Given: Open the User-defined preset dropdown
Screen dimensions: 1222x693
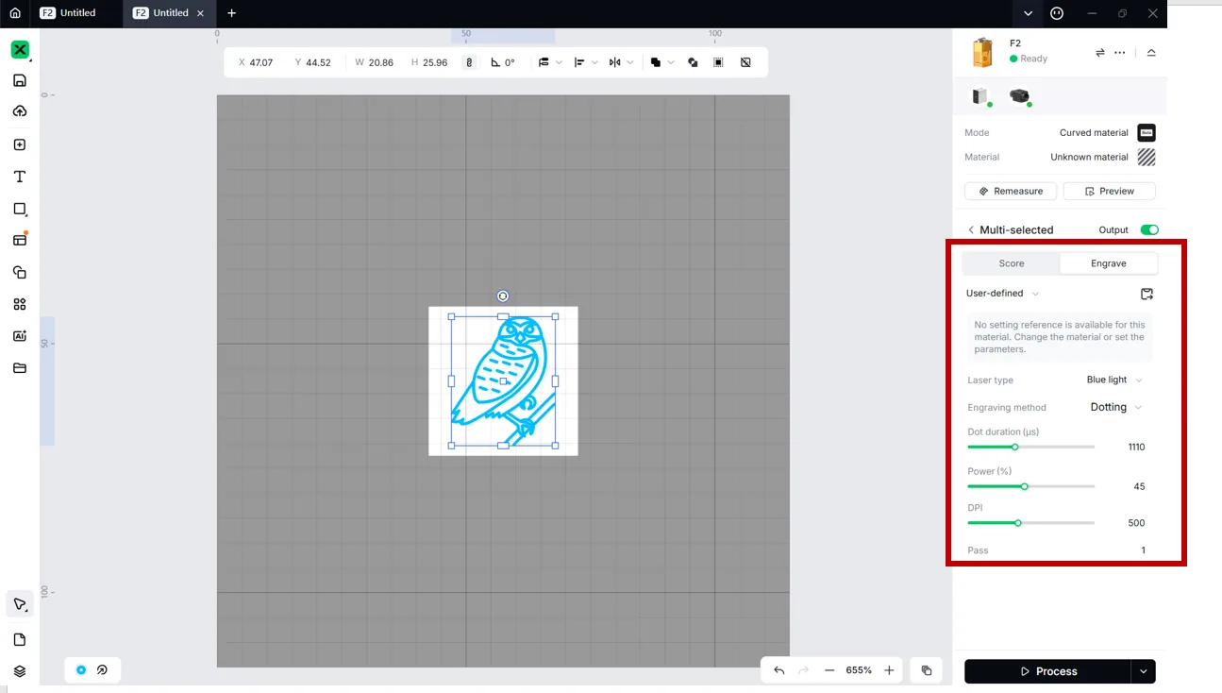Looking at the screenshot, I should click(1002, 294).
